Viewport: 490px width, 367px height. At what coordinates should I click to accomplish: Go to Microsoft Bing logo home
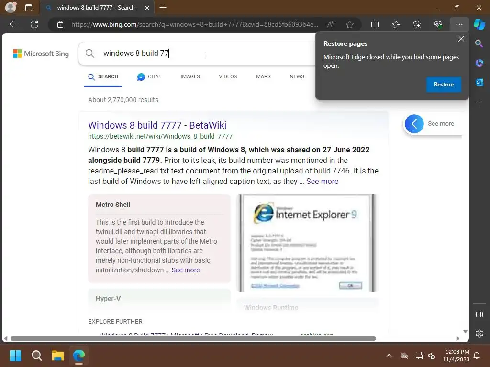click(41, 54)
